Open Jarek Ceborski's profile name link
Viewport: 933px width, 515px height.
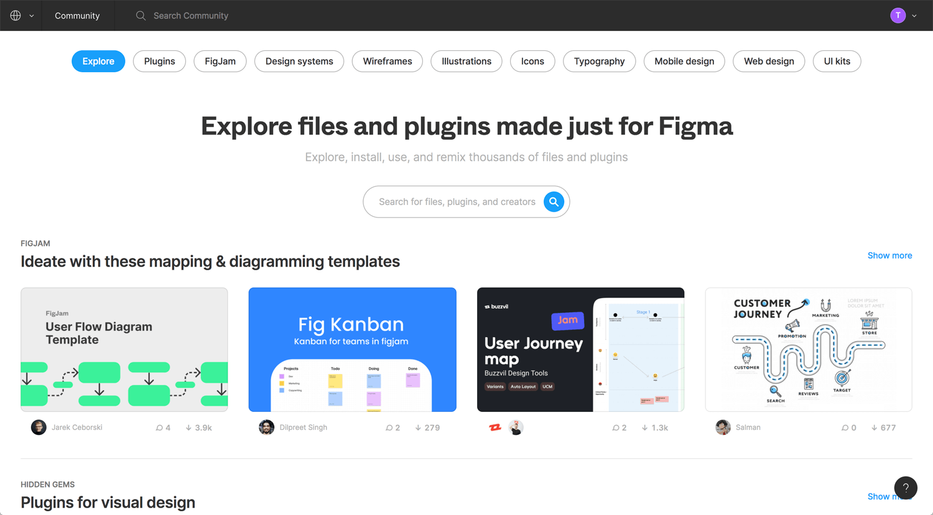pyautogui.click(x=77, y=427)
